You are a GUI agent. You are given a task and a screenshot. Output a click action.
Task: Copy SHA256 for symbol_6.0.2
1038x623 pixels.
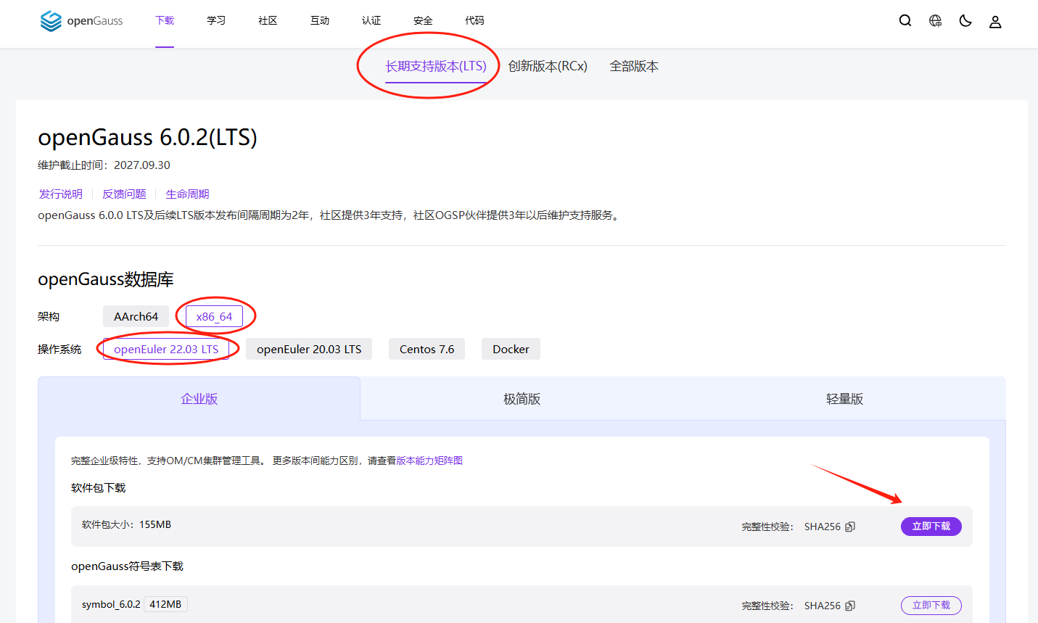tap(850, 606)
